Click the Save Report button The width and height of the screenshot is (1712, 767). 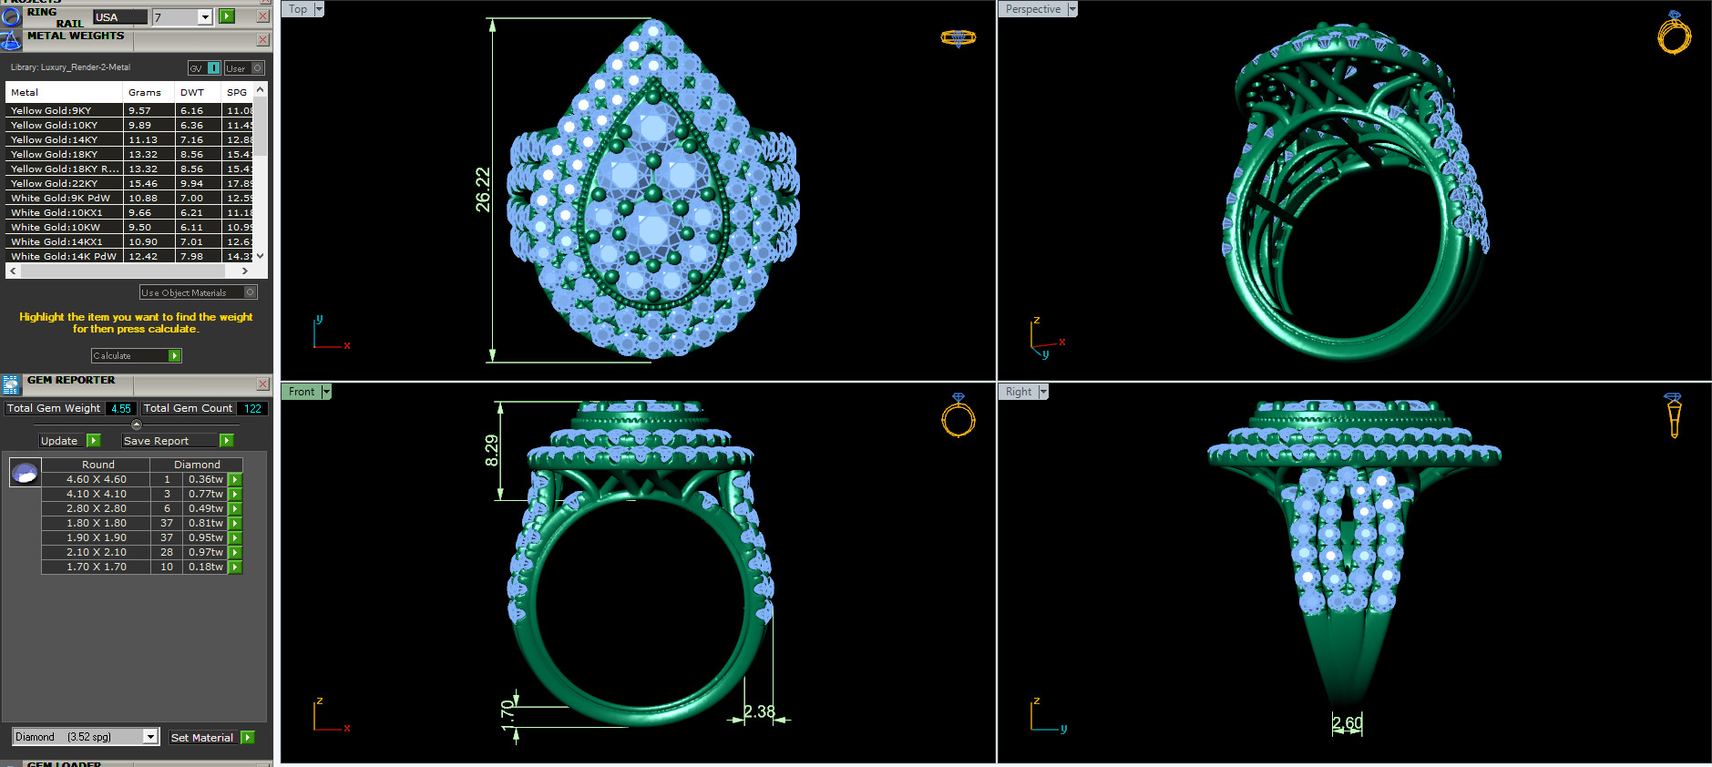tap(170, 441)
